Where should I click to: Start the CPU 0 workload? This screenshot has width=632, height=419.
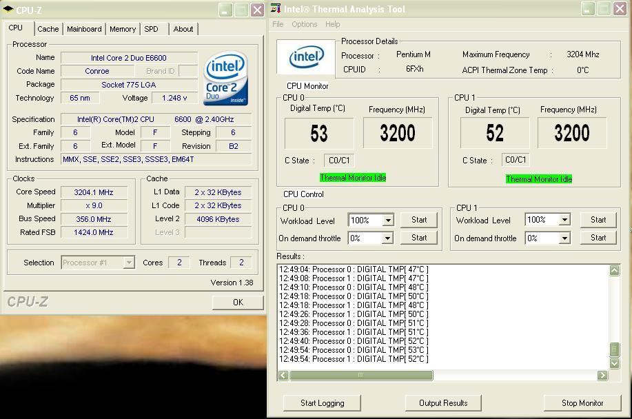(x=419, y=220)
